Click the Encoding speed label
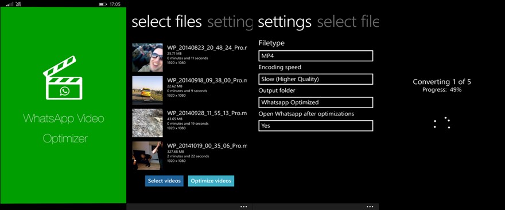The image size is (505, 210). click(x=280, y=68)
